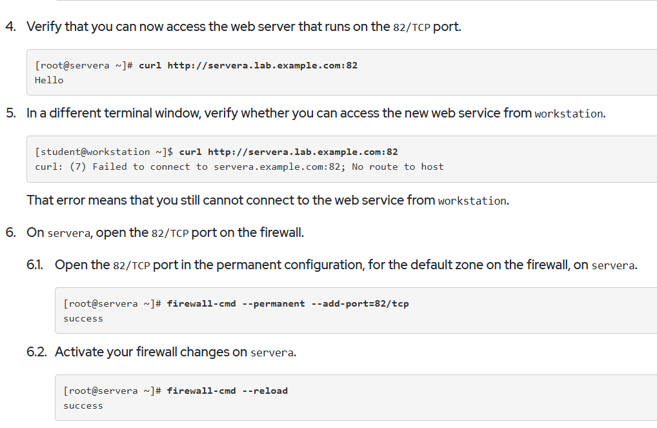Click the "In a different terminal window" instruction
Image resolution: width=657 pixels, height=428 pixels.
point(316,113)
